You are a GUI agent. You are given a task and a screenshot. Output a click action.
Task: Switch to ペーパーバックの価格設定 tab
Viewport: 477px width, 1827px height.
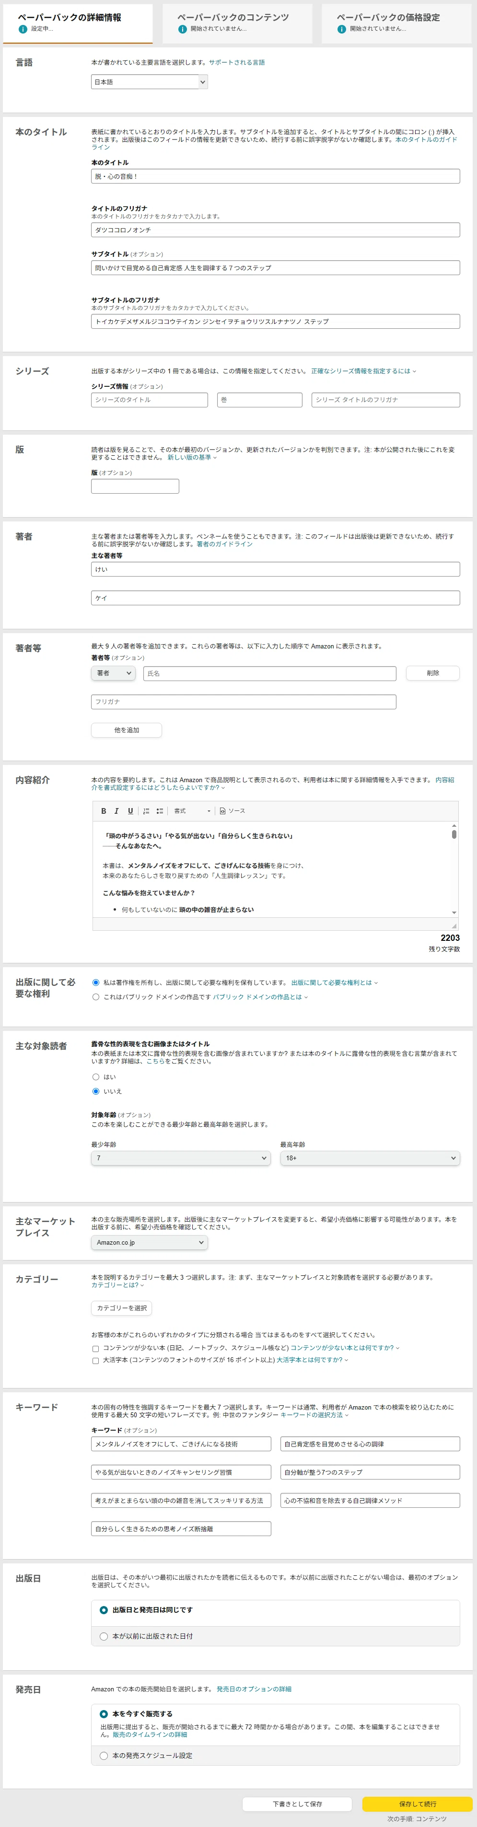pyautogui.click(x=397, y=23)
